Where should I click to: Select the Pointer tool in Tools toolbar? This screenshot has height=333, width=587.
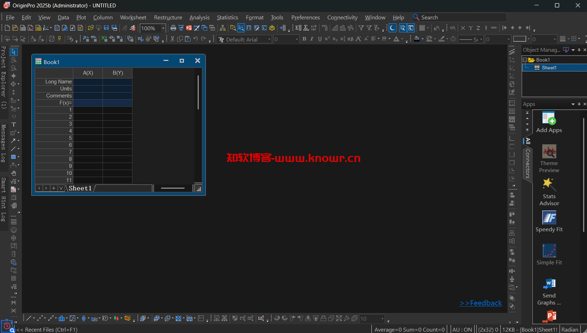click(14, 52)
